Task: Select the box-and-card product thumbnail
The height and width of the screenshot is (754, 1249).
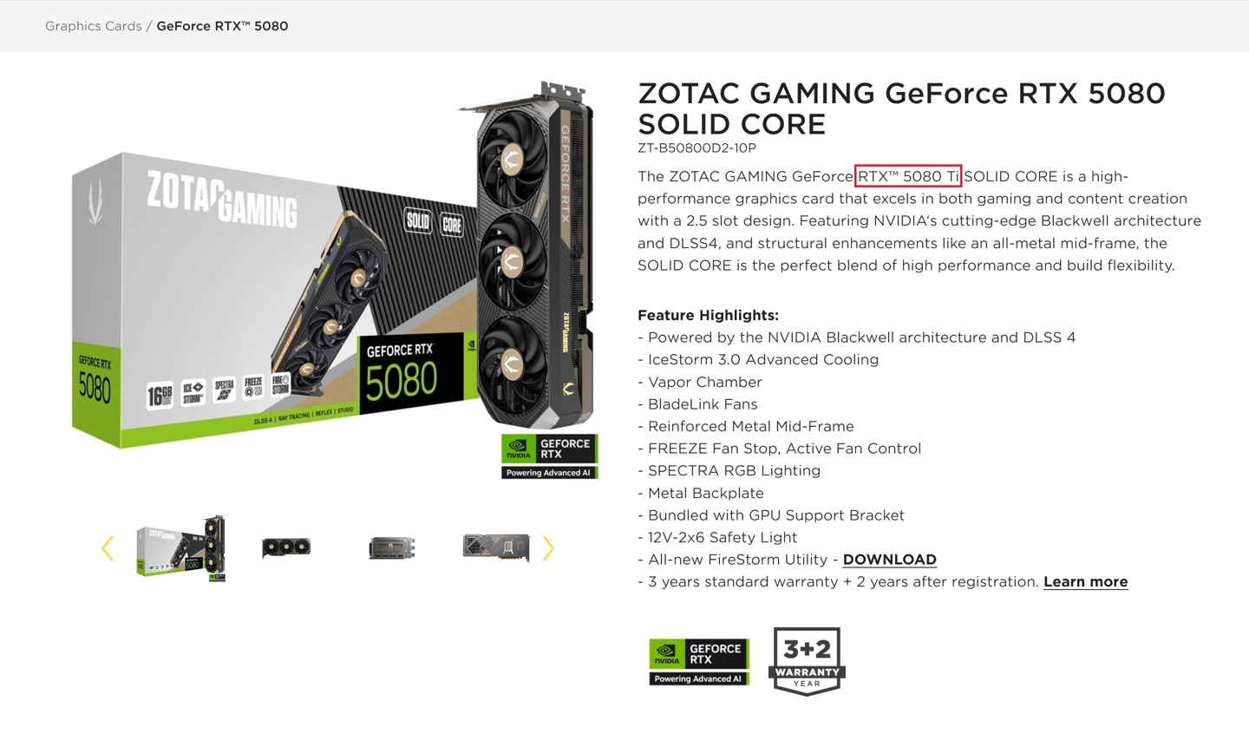Action: click(x=181, y=547)
